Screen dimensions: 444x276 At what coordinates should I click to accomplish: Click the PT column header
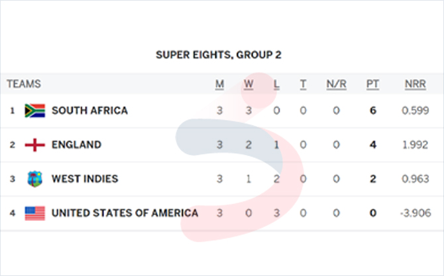(372, 84)
